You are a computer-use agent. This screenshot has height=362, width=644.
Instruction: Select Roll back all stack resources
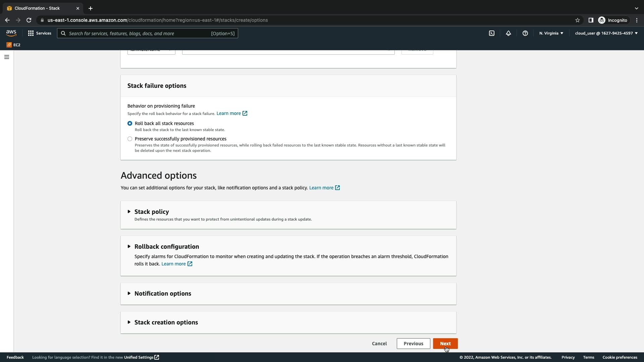130,123
